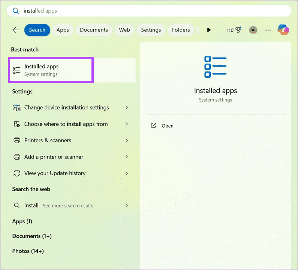Click the View your Update history icon
Viewport: 298px width, 270px height.
[x=16, y=173]
